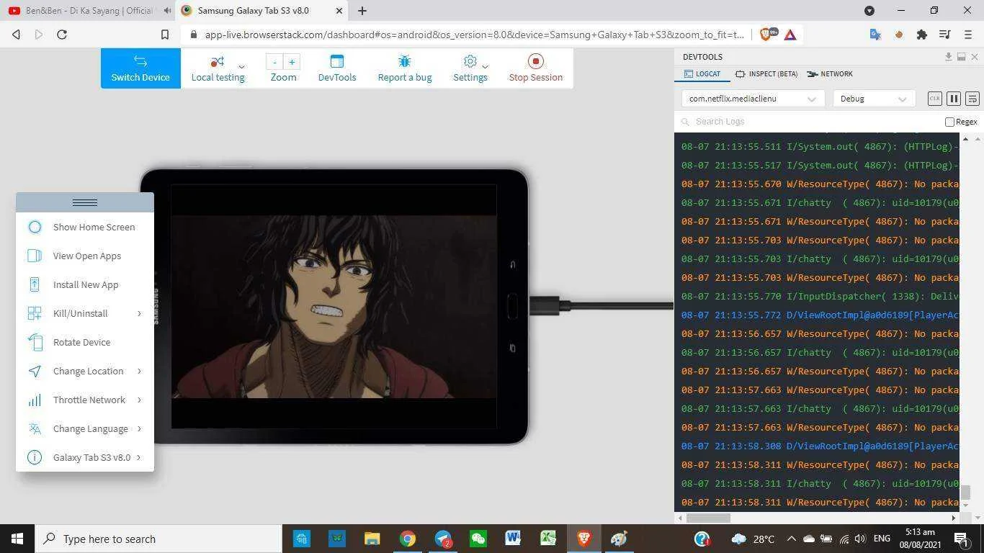
Task: Pause the logcat stream
Action: point(954,99)
